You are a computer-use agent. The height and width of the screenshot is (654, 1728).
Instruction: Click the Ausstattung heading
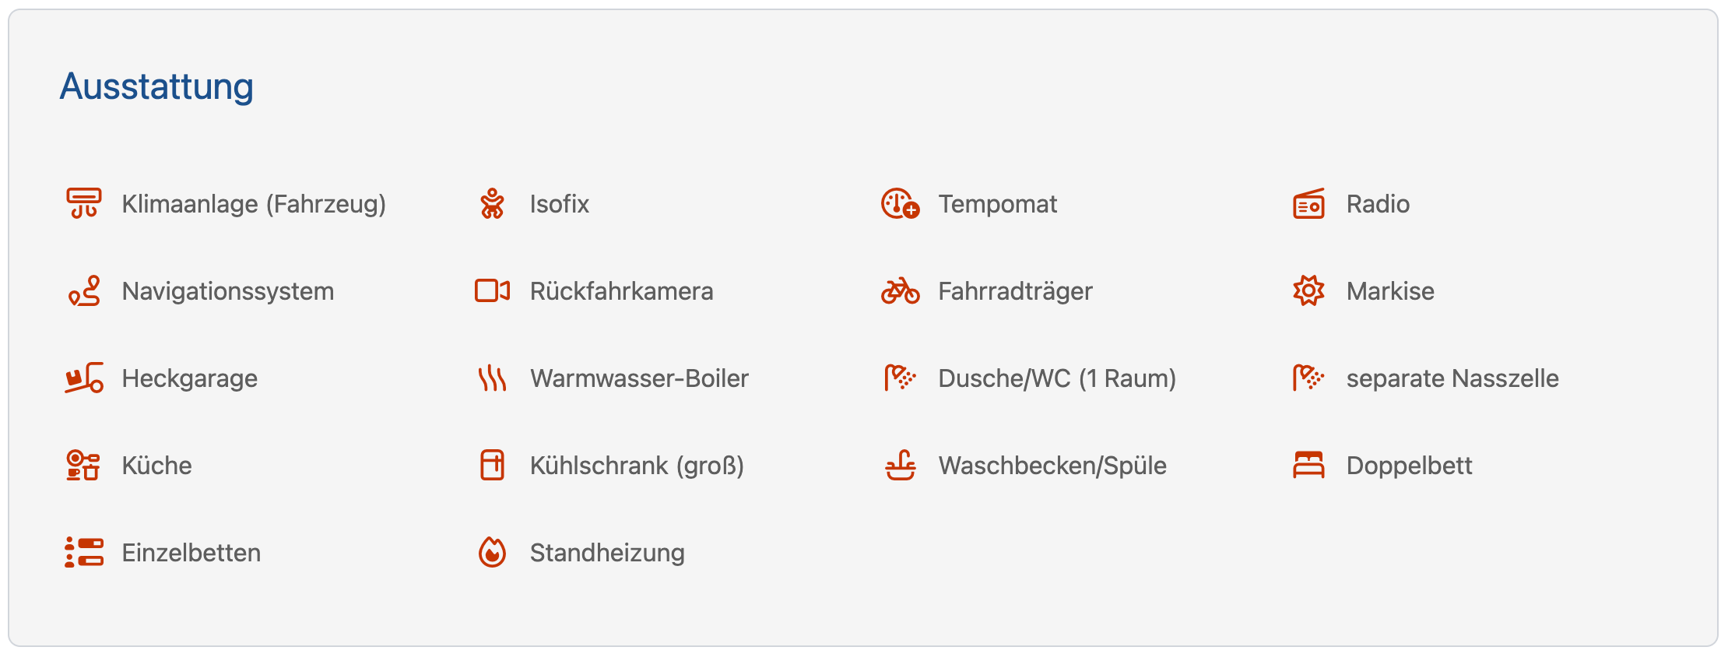pos(156,86)
